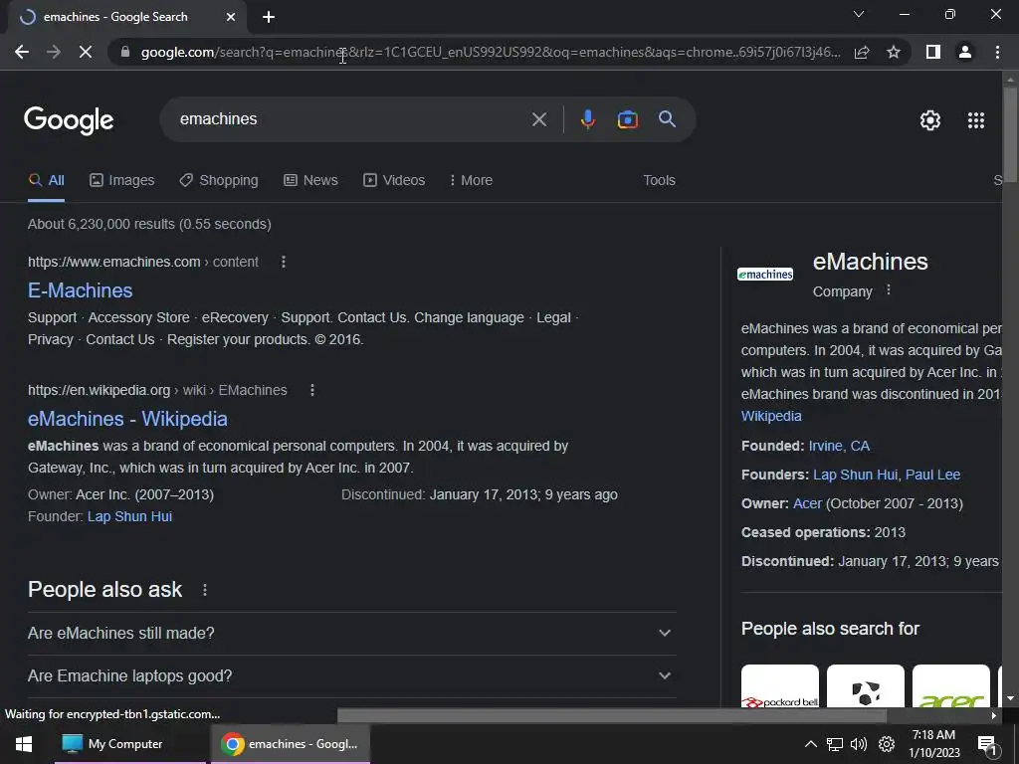The width and height of the screenshot is (1019, 764).
Task: Share this page via the share icon
Action: pyautogui.click(x=862, y=52)
